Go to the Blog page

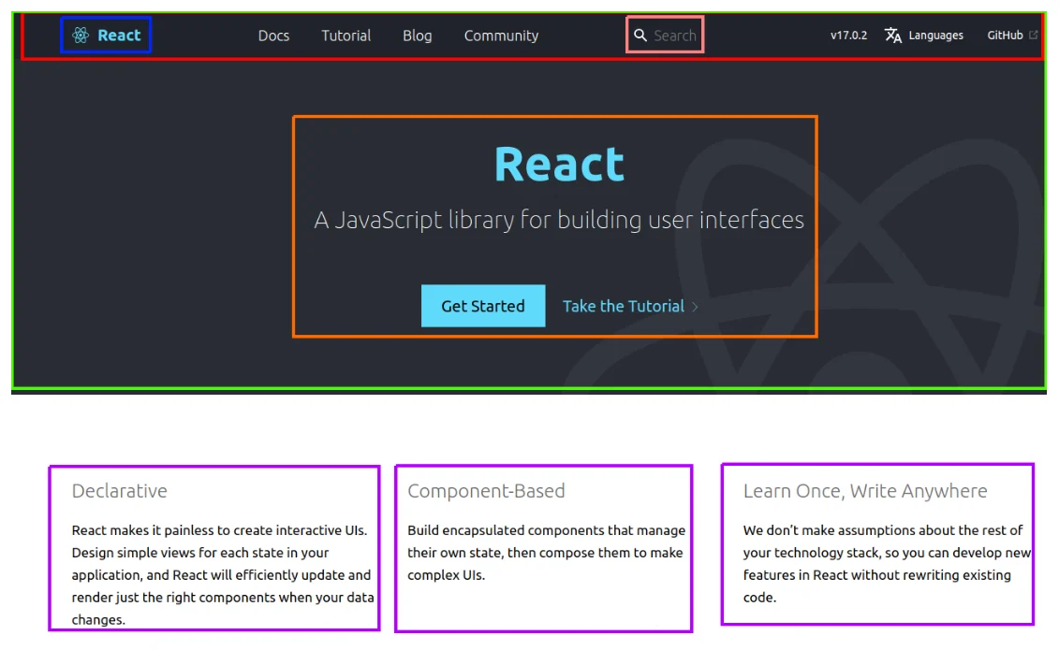click(x=418, y=36)
